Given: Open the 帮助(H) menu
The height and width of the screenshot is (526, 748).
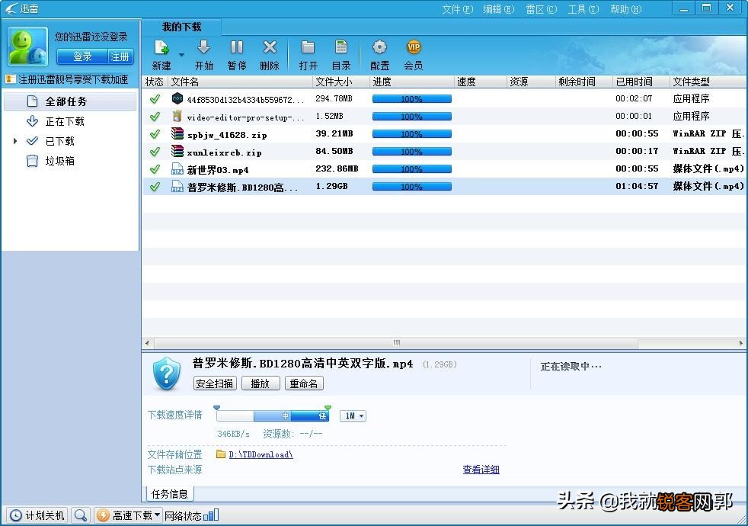Looking at the screenshot, I should 625,9.
